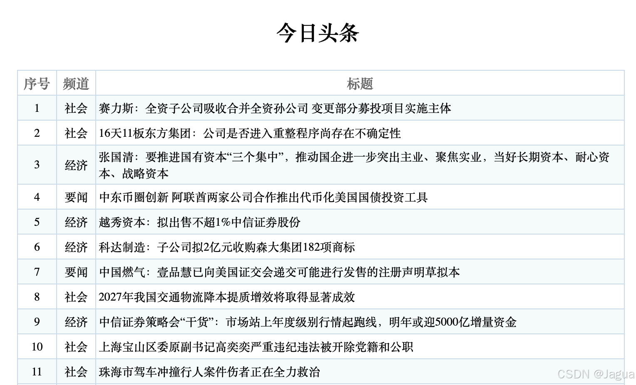
Task: Click 社会 channel cell in row 1
Action: point(76,108)
